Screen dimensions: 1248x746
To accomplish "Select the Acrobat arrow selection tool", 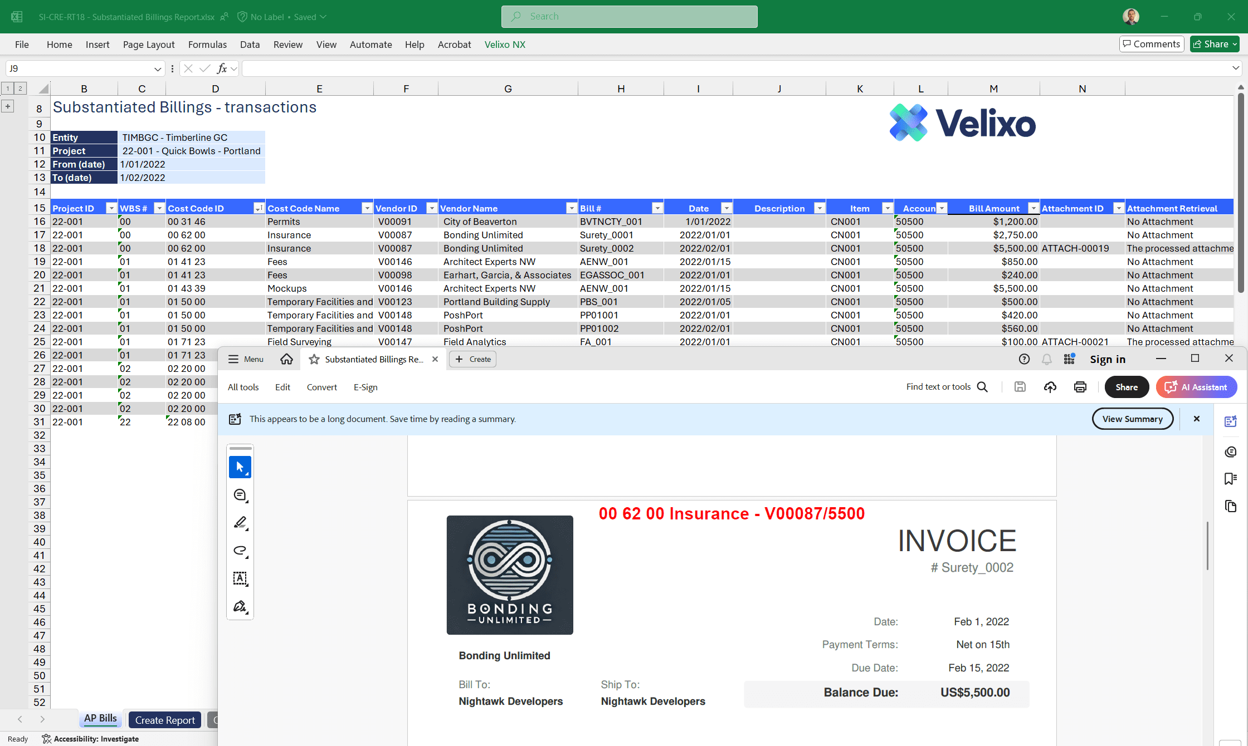I will point(240,467).
